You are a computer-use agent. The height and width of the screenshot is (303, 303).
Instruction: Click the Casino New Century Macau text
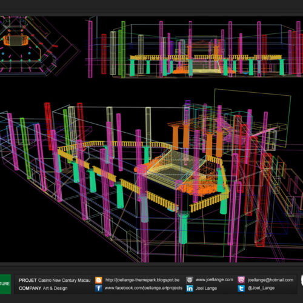tap(64, 280)
